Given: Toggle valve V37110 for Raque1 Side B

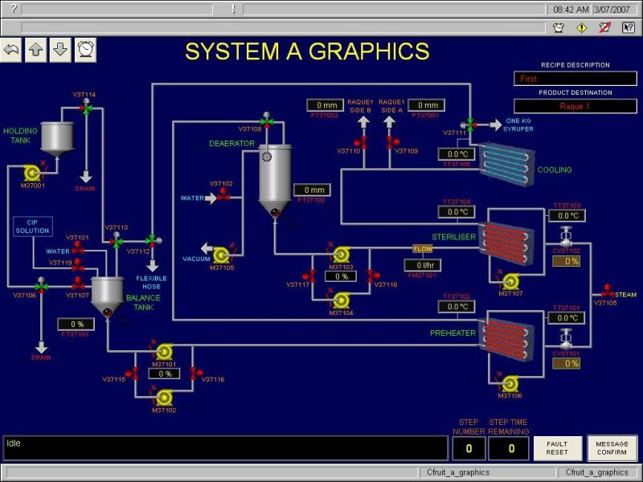Looking at the screenshot, I should pyautogui.click(x=361, y=142).
